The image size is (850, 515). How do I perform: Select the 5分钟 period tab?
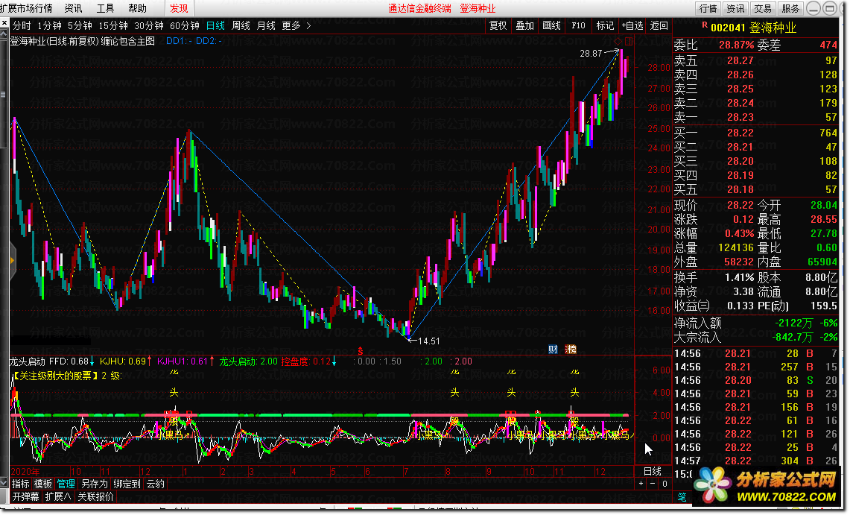(80, 25)
